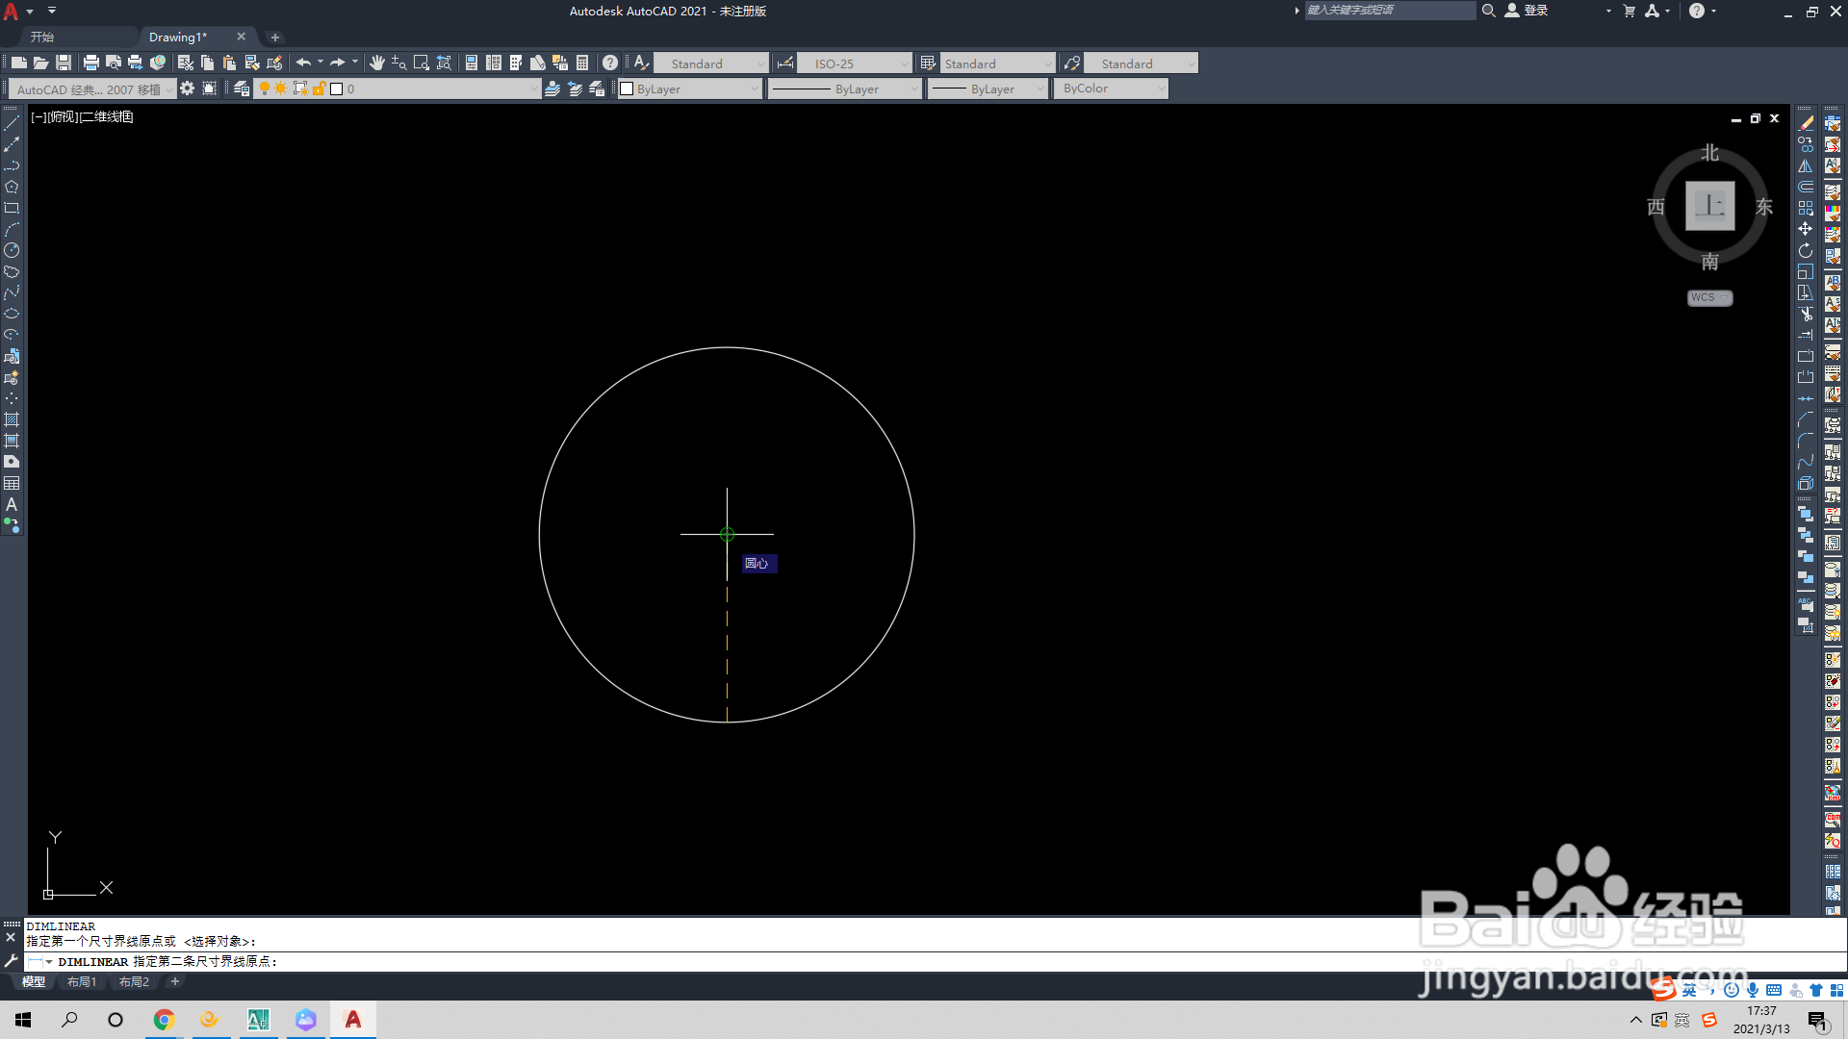
Task: Select the Erase modify tool
Action: click(x=1806, y=123)
